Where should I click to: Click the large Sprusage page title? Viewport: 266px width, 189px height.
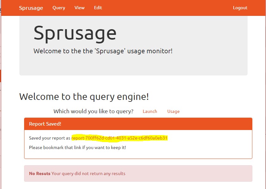coord(75,33)
